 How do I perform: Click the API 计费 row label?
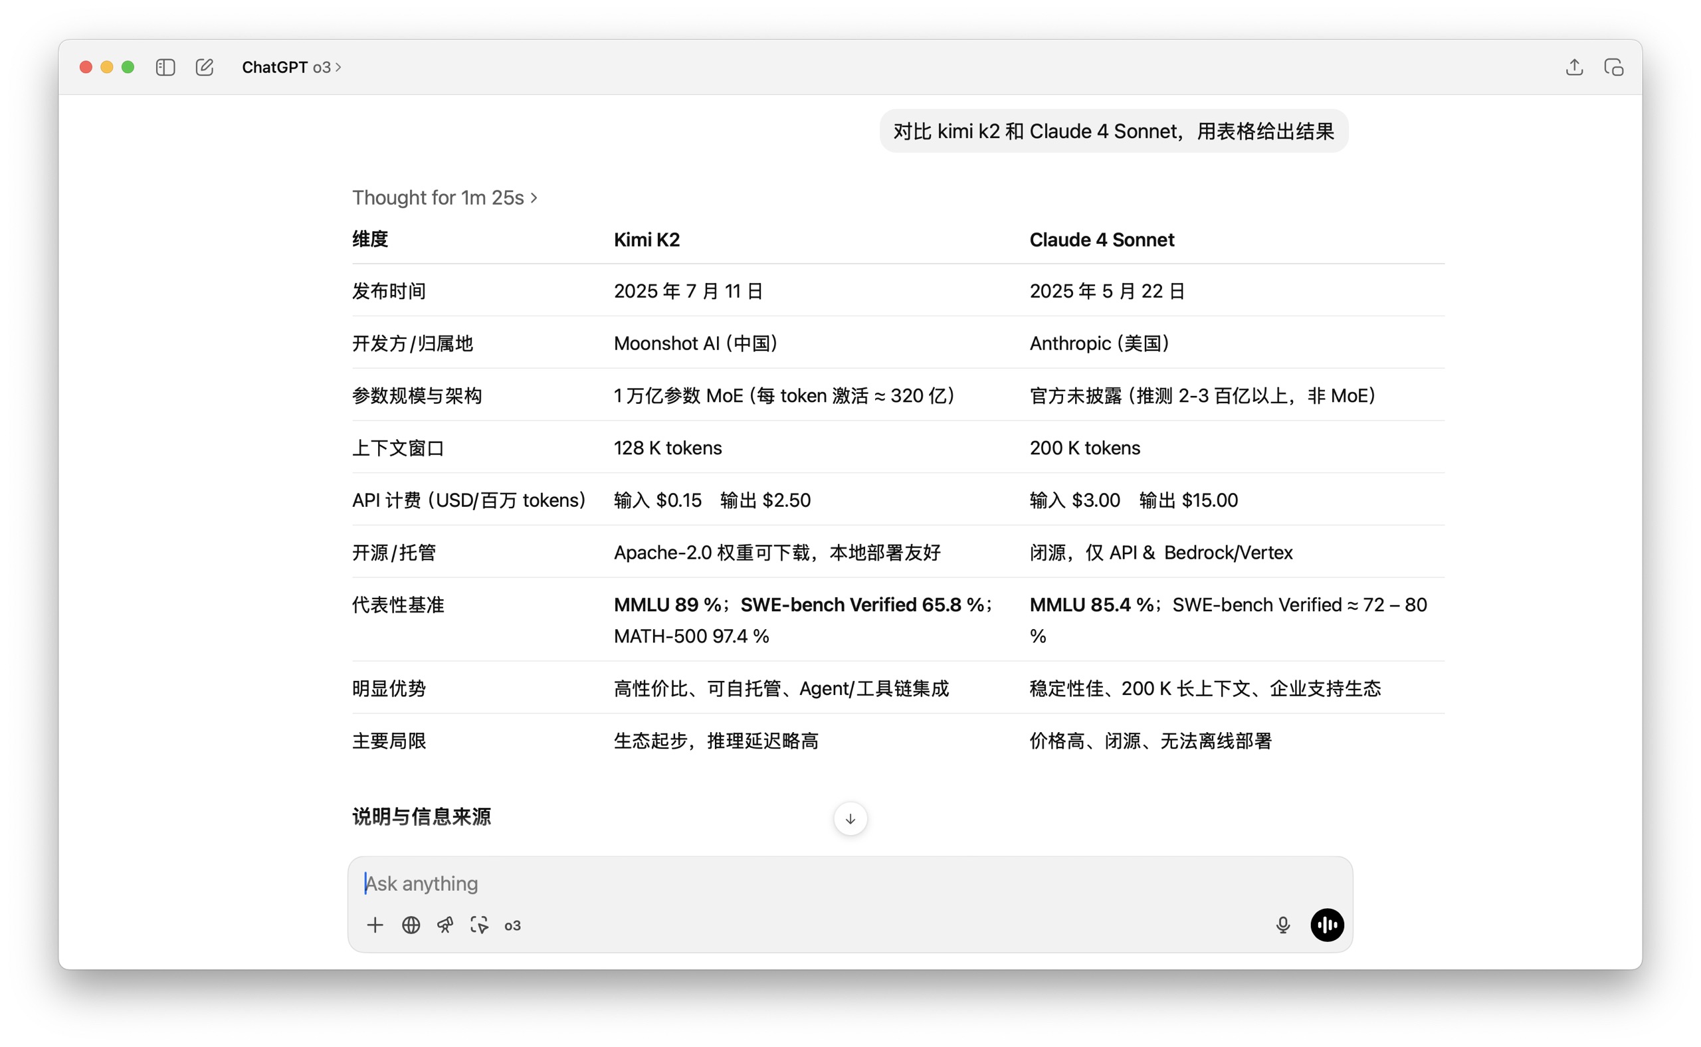tap(469, 500)
